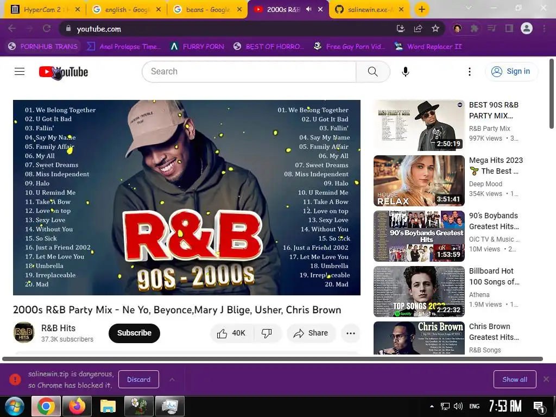Screen dimensions: 556x417
Task: Switch to english - Google tab
Action: pyautogui.click(x=127, y=9)
